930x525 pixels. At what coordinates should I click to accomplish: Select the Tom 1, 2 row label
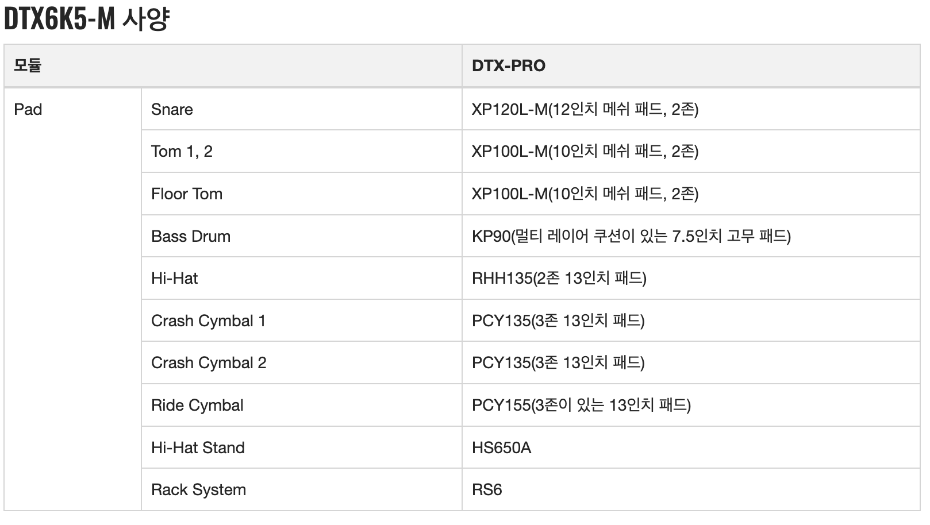point(182,152)
